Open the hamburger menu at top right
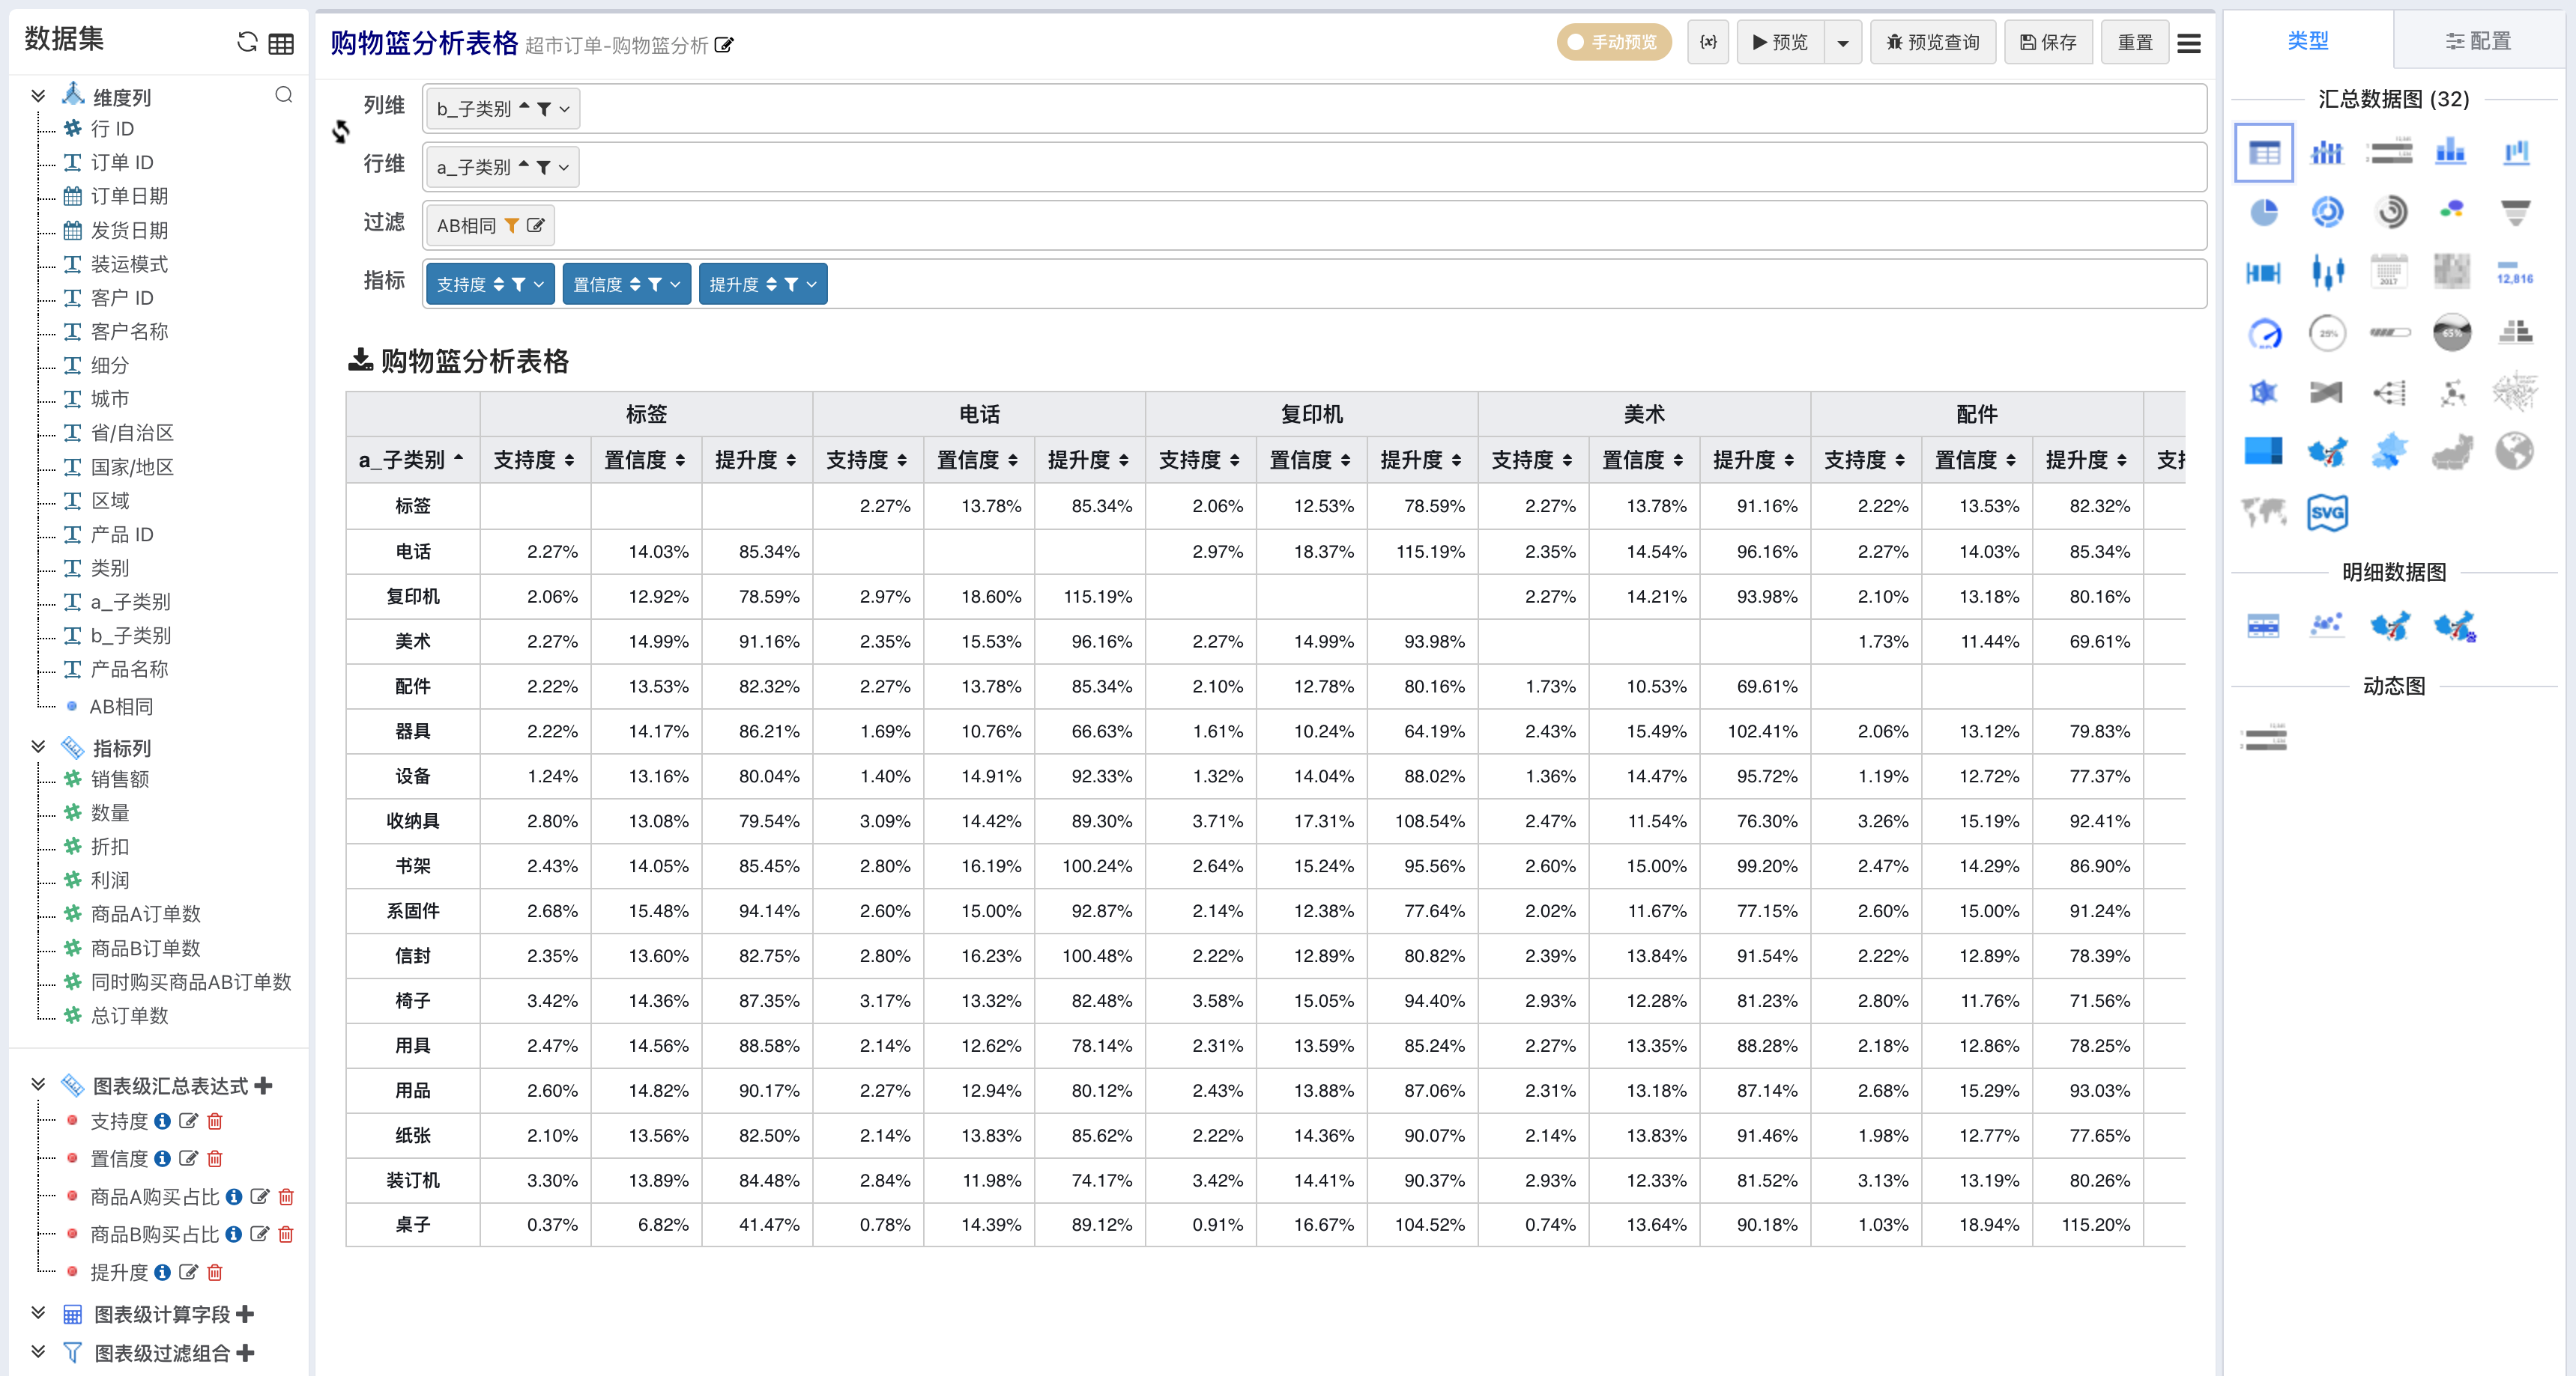 click(x=2189, y=43)
